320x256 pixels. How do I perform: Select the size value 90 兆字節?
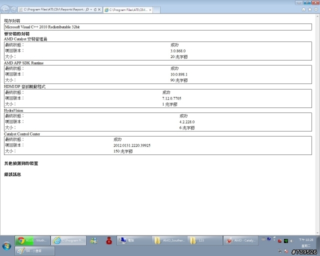(x=179, y=80)
